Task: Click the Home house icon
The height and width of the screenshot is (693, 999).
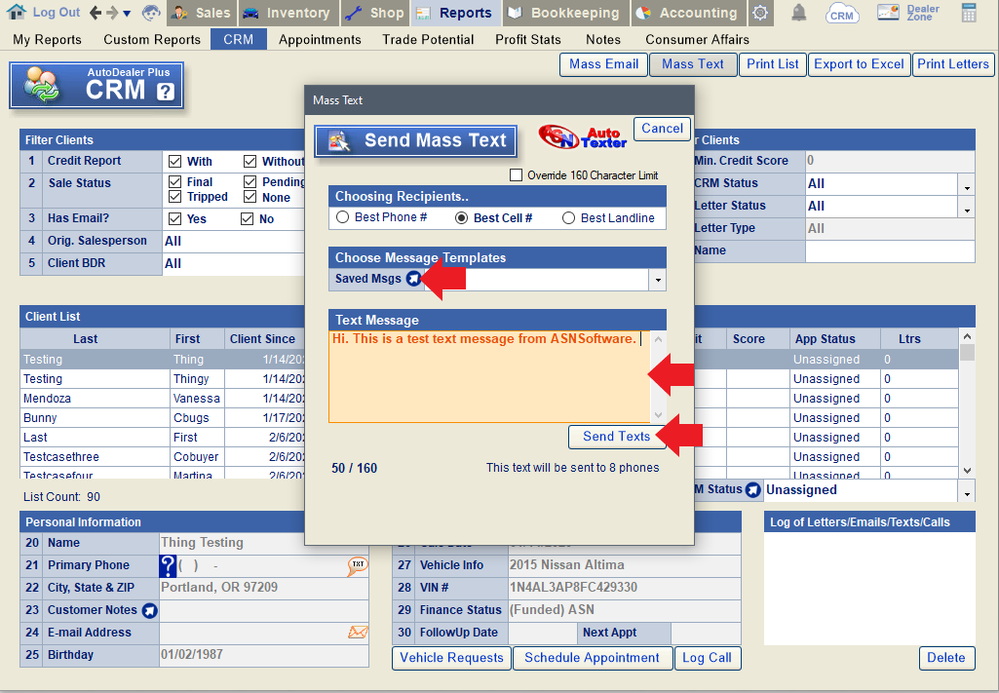Action: (17, 12)
